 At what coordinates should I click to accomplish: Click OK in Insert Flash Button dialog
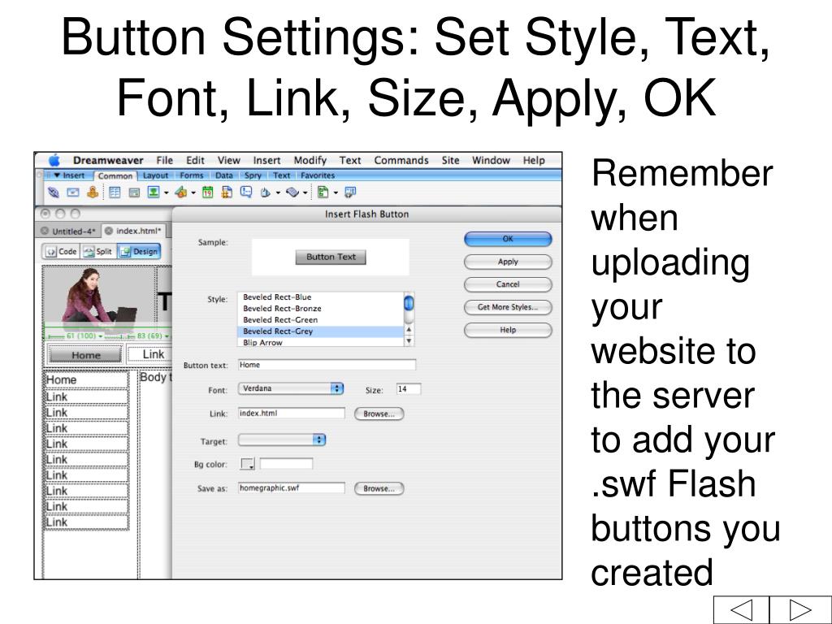(508, 239)
